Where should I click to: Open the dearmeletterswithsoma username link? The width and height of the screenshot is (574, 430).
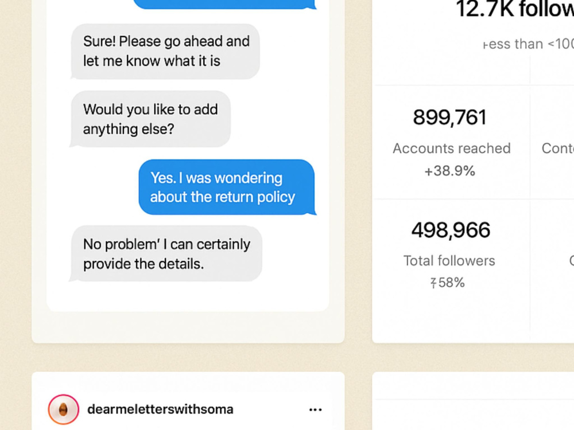(x=160, y=409)
